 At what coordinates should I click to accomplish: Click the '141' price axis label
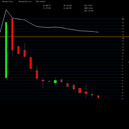123,29
